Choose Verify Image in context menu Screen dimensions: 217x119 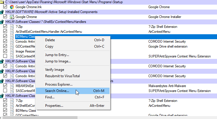pos(73,70)
